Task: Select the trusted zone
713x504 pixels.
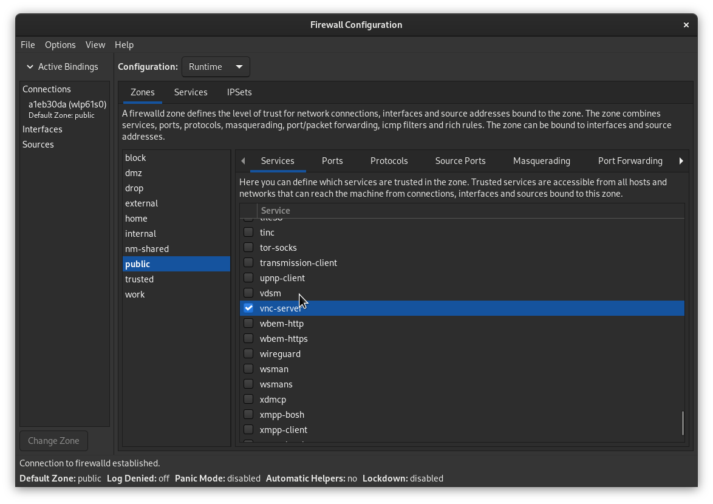Action: [x=140, y=279]
